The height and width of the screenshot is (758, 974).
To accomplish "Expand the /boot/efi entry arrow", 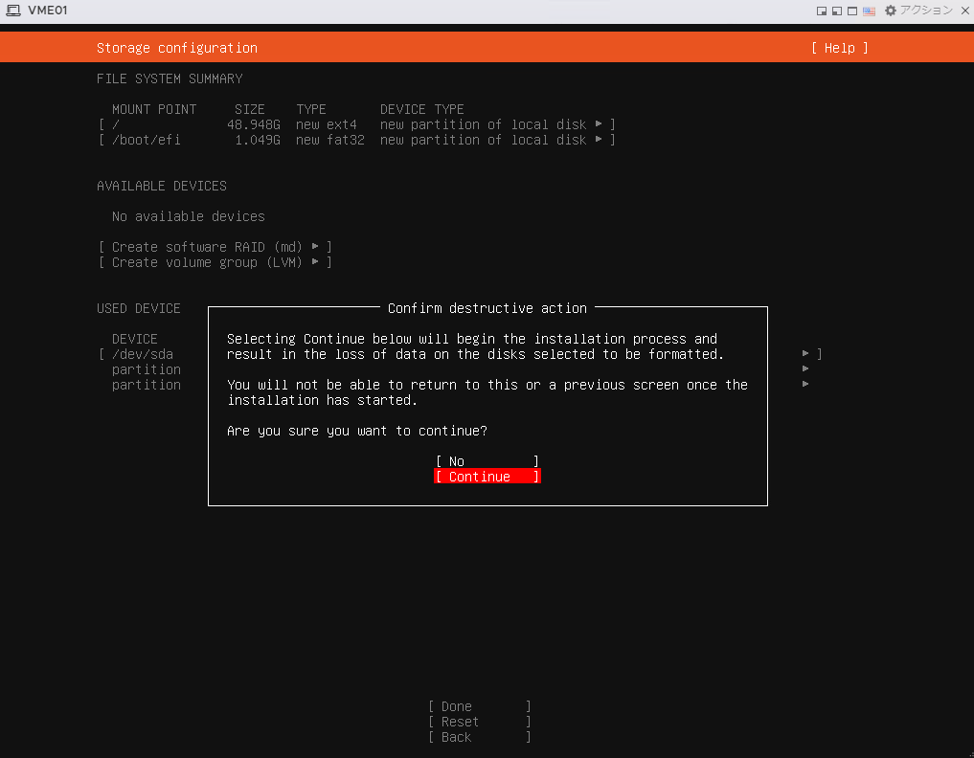I will pyautogui.click(x=599, y=140).
